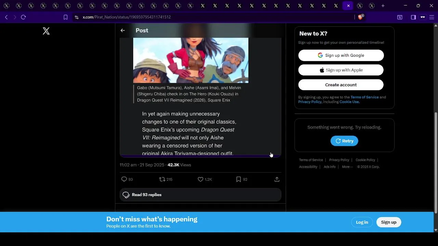Viewport: 438px width, 246px height.
Task: Click the page scrollbar down arrow
Action: pos(436,230)
